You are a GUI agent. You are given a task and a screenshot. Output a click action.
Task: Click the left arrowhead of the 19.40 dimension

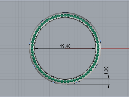(37, 48)
